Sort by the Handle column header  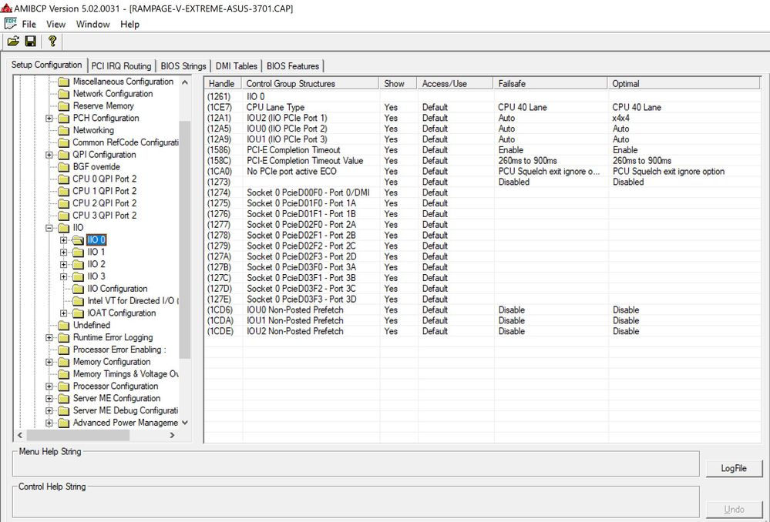click(224, 83)
